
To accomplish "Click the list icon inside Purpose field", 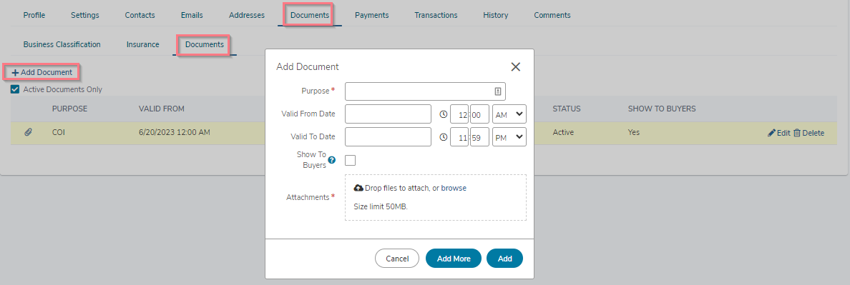I will (x=498, y=91).
